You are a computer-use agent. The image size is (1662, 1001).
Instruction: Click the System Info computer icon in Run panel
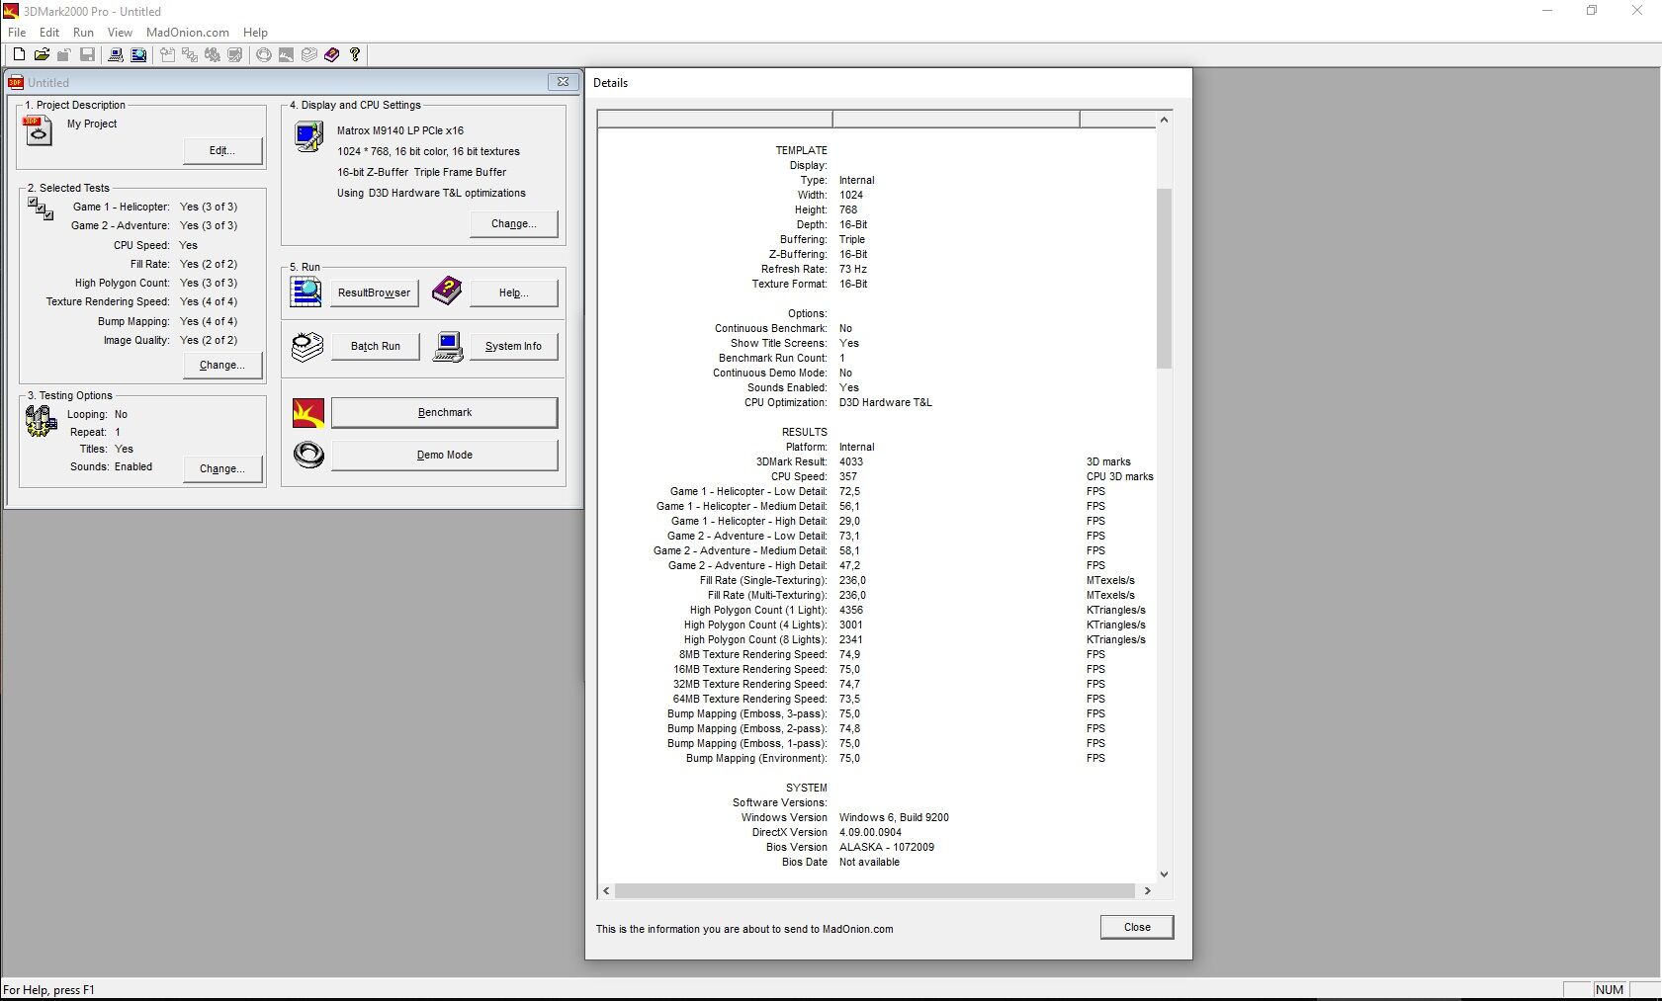click(x=448, y=347)
